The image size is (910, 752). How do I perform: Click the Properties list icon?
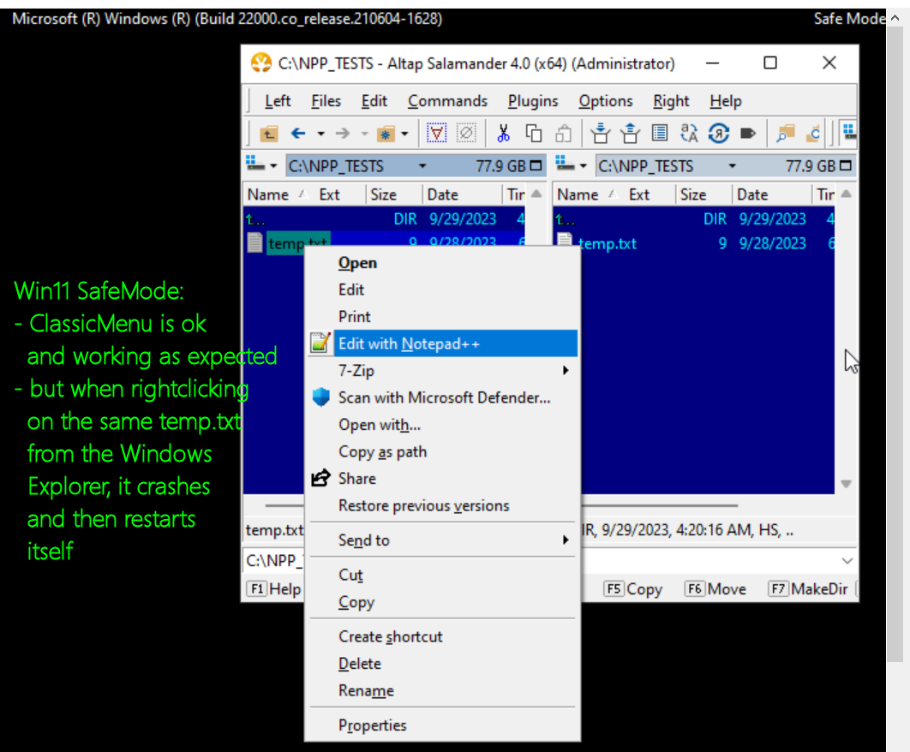click(659, 134)
